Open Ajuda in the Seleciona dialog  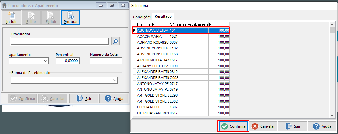322,126
